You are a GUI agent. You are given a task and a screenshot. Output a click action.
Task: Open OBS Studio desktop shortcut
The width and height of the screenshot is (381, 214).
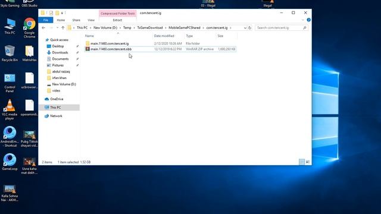click(x=29, y=4)
